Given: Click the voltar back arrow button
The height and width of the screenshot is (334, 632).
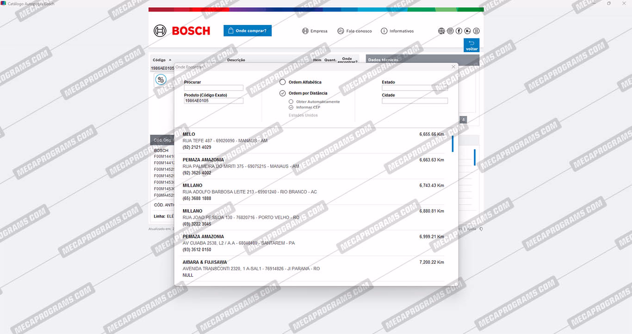Looking at the screenshot, I should pos(471,45).
